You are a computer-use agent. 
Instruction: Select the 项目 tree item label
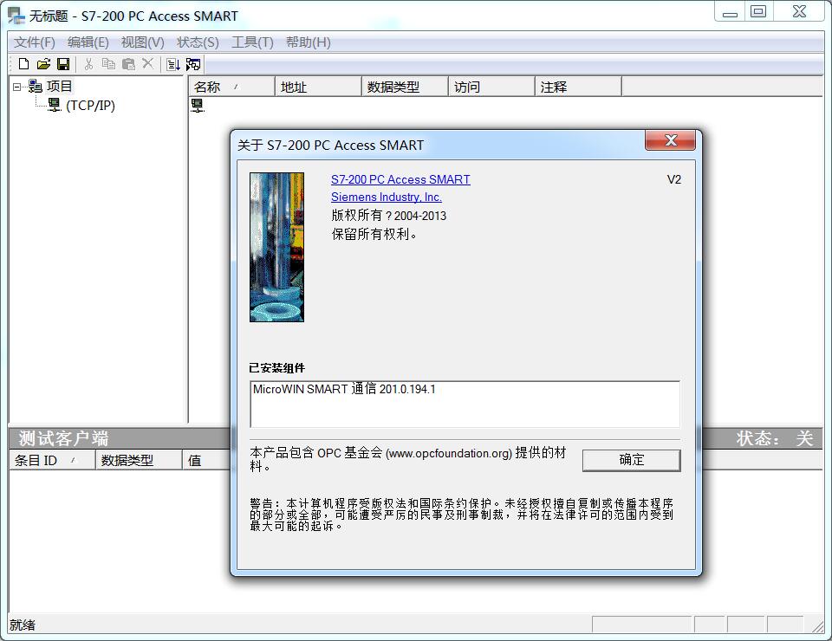pos(59,87)
